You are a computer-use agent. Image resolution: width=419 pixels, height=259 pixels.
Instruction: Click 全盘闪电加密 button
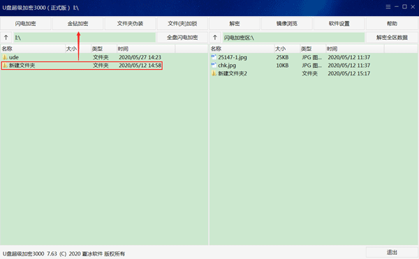182,38
